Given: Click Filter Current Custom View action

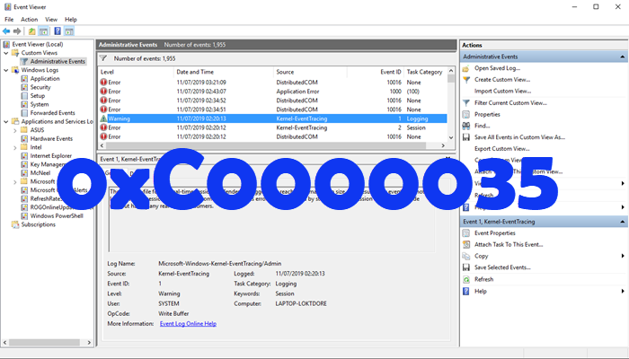Looking at the screenshot, I should 509,103.
